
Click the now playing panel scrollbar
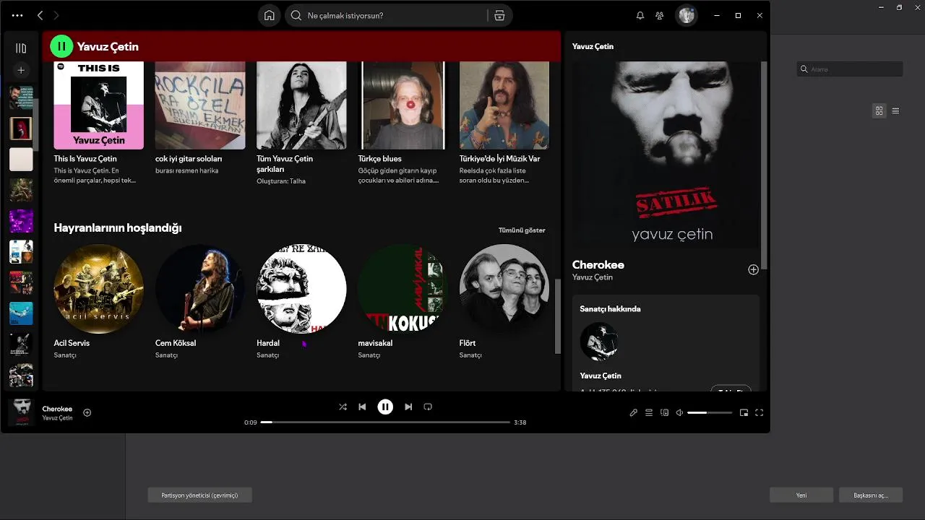[x=764, y=165]
